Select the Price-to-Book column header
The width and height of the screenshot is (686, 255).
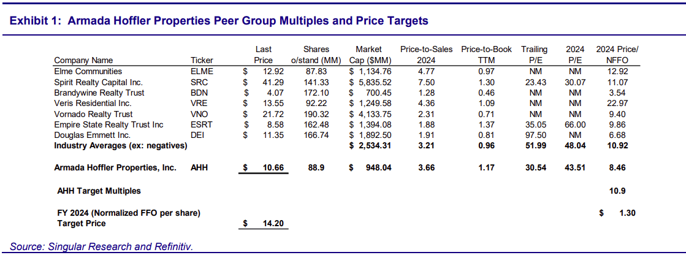(486, 55)
